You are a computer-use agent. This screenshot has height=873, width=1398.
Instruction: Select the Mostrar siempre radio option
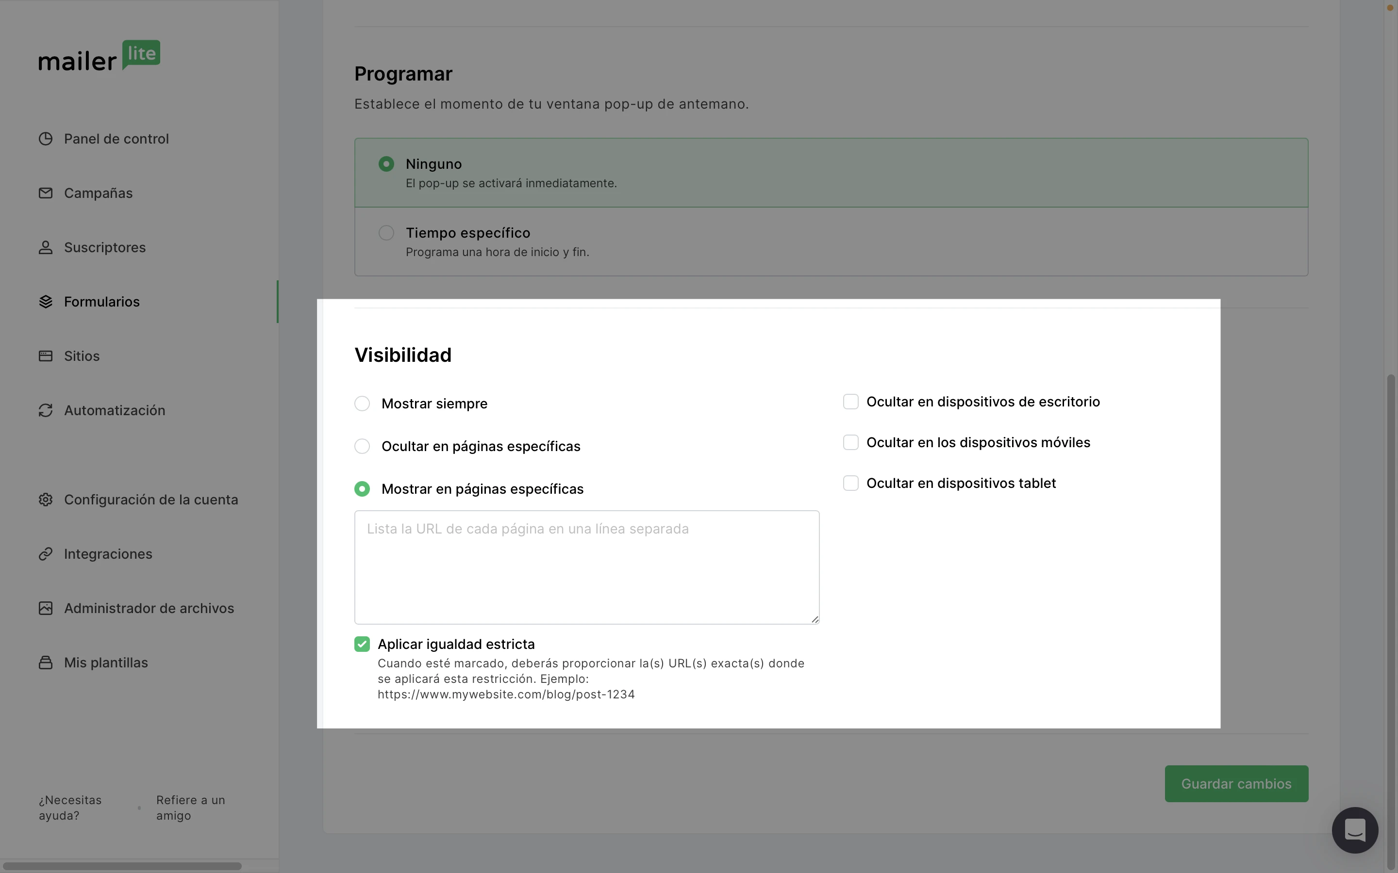point(362,404)
